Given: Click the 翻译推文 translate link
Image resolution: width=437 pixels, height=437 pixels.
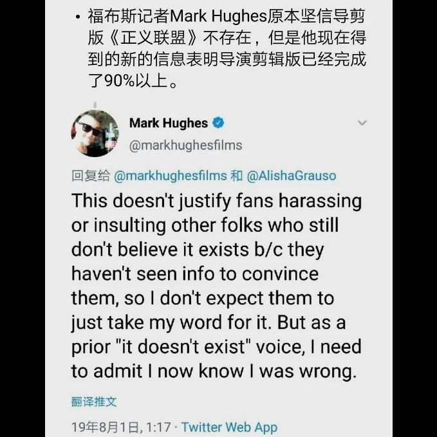Looking at the screenshot, I should pos(94,402).
